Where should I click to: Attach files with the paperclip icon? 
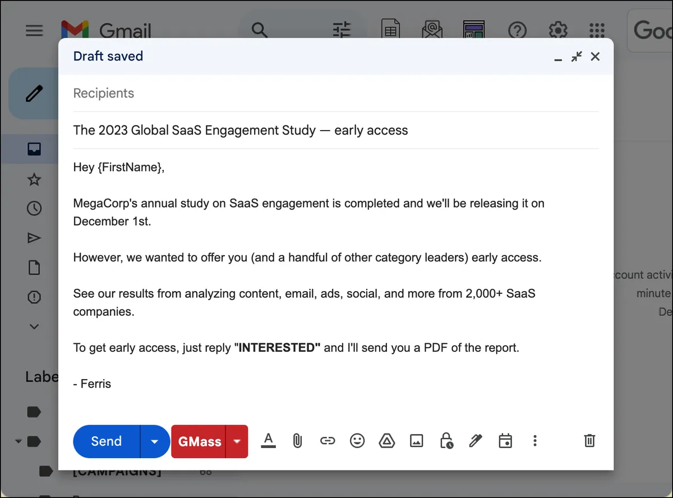coord(298,441)
